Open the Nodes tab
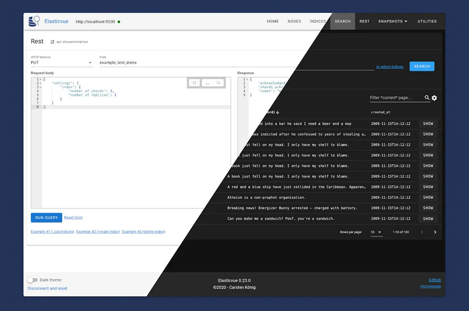This screenshot has width=469, height=311. click(294, 21)
